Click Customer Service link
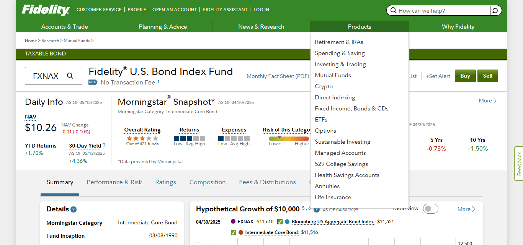The height and width of the screenshot is (245, 523). pos(99,10)
